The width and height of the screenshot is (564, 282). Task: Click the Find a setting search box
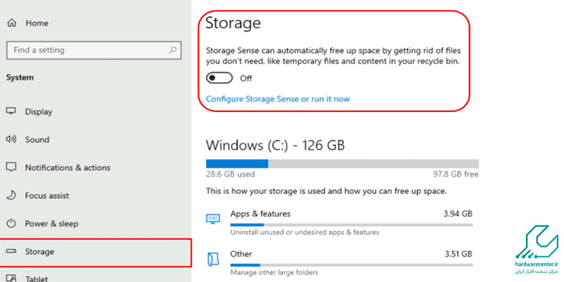point(85,50)
